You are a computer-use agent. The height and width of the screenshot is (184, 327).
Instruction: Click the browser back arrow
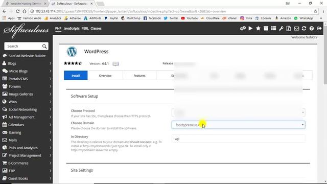[5, 11]
